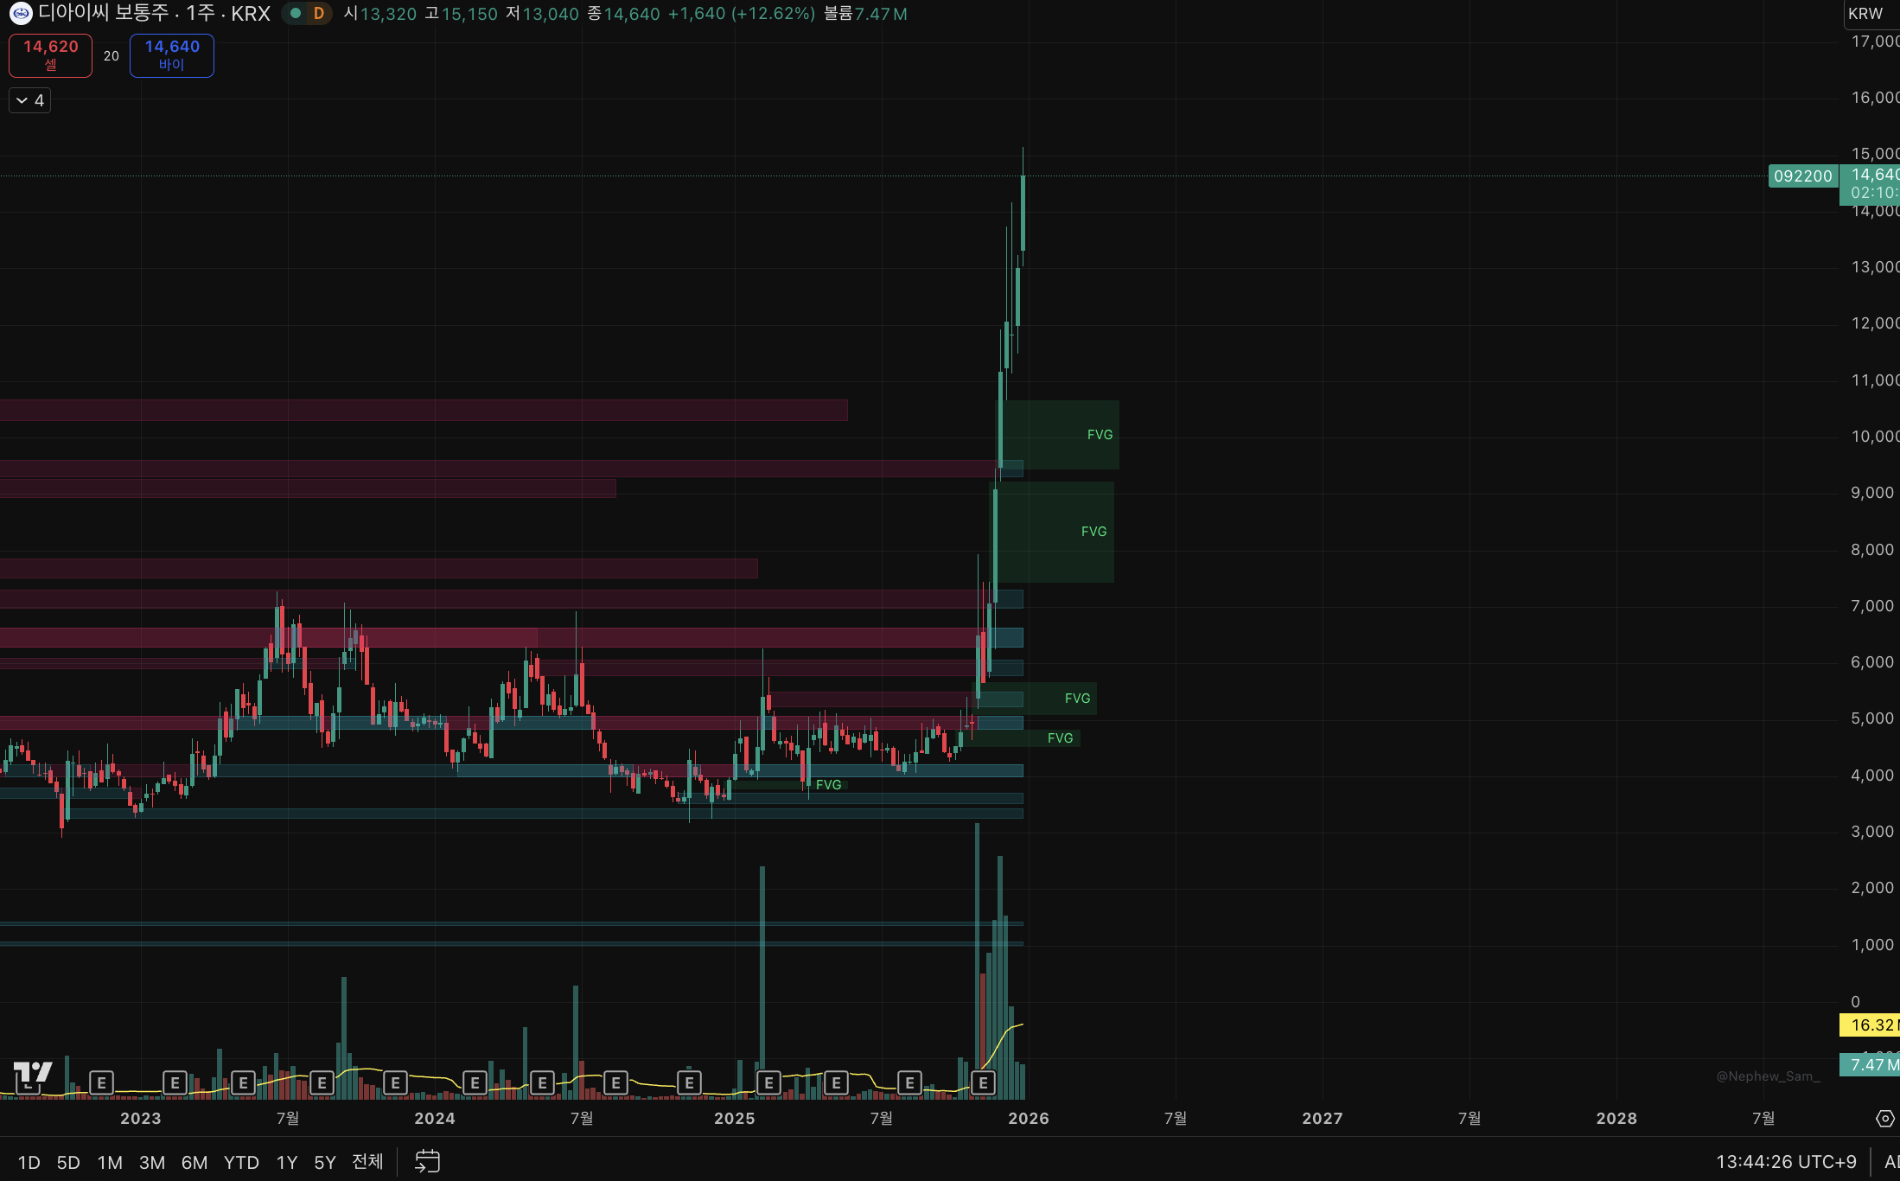Image resolution: width=1900 pixels, height=1181 pixels.
Task: Click the yellow 16.32 volume MA label
Action: click(1871, 1025)
